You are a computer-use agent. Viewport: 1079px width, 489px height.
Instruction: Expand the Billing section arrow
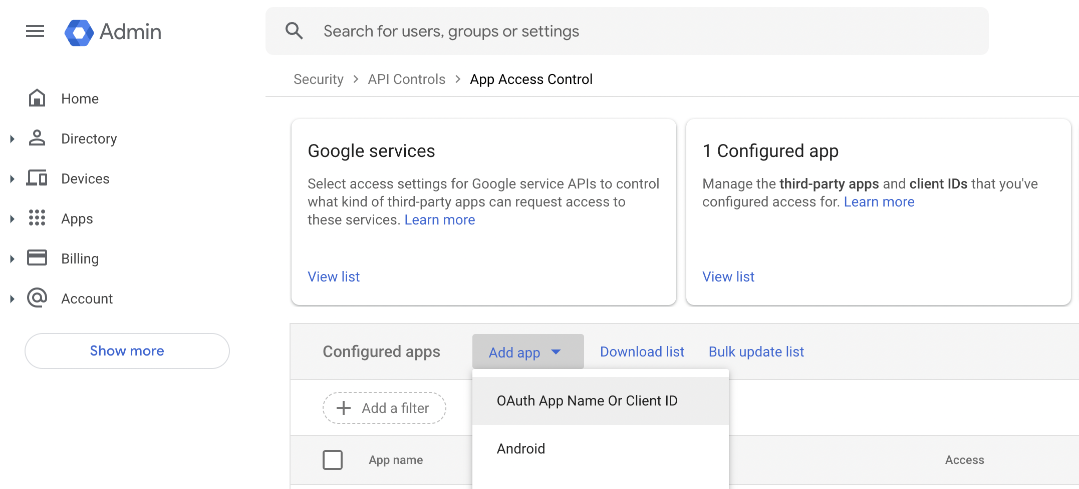pyautogui.click(x=13, y=259)
